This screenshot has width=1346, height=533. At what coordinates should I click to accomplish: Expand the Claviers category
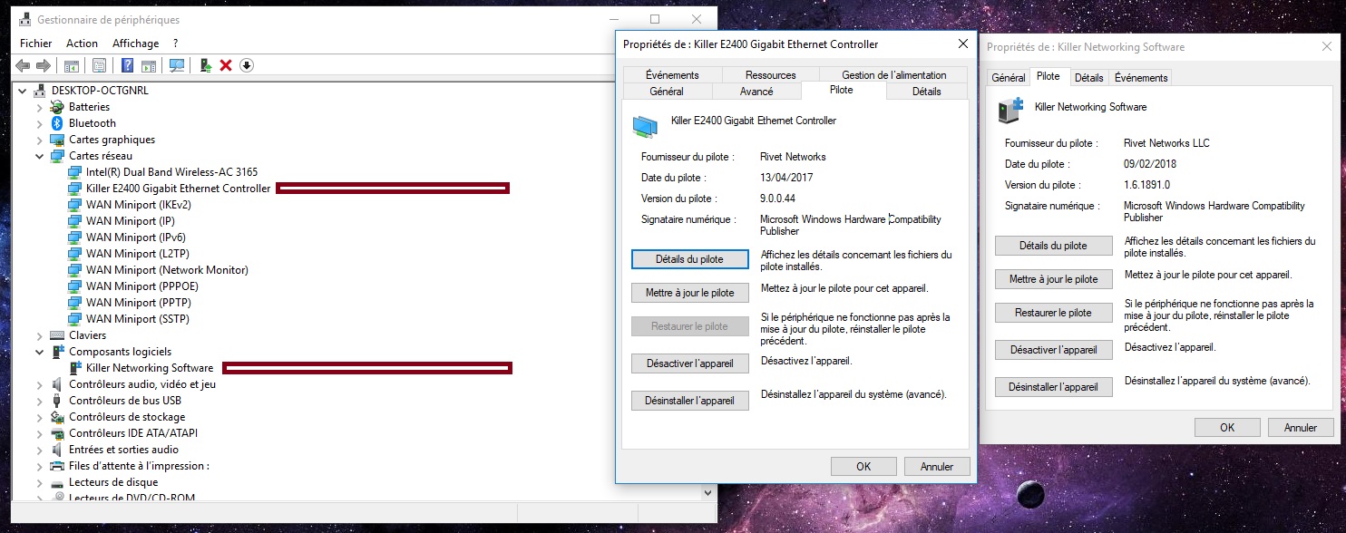tap(39, 335)
